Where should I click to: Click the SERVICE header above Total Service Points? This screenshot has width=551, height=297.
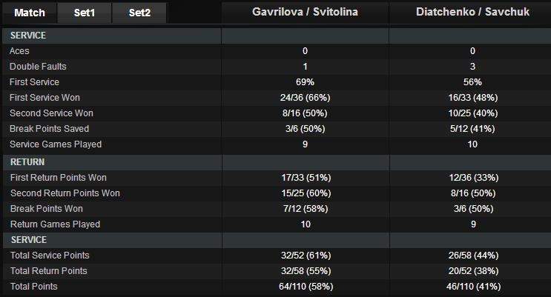29,240
